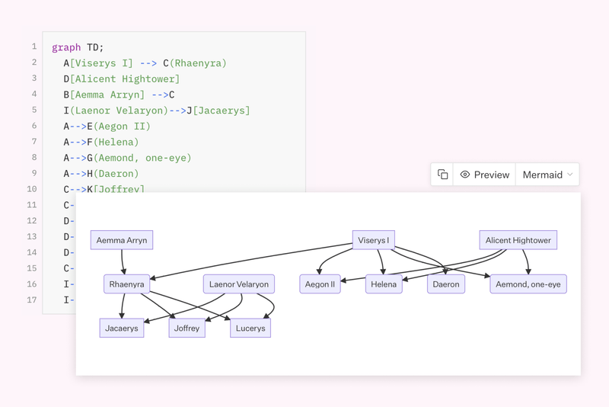The image size is (609, 407).
Task: Click the Daeron diagram node
Action: pyautogui.click(x=446, y=284)
